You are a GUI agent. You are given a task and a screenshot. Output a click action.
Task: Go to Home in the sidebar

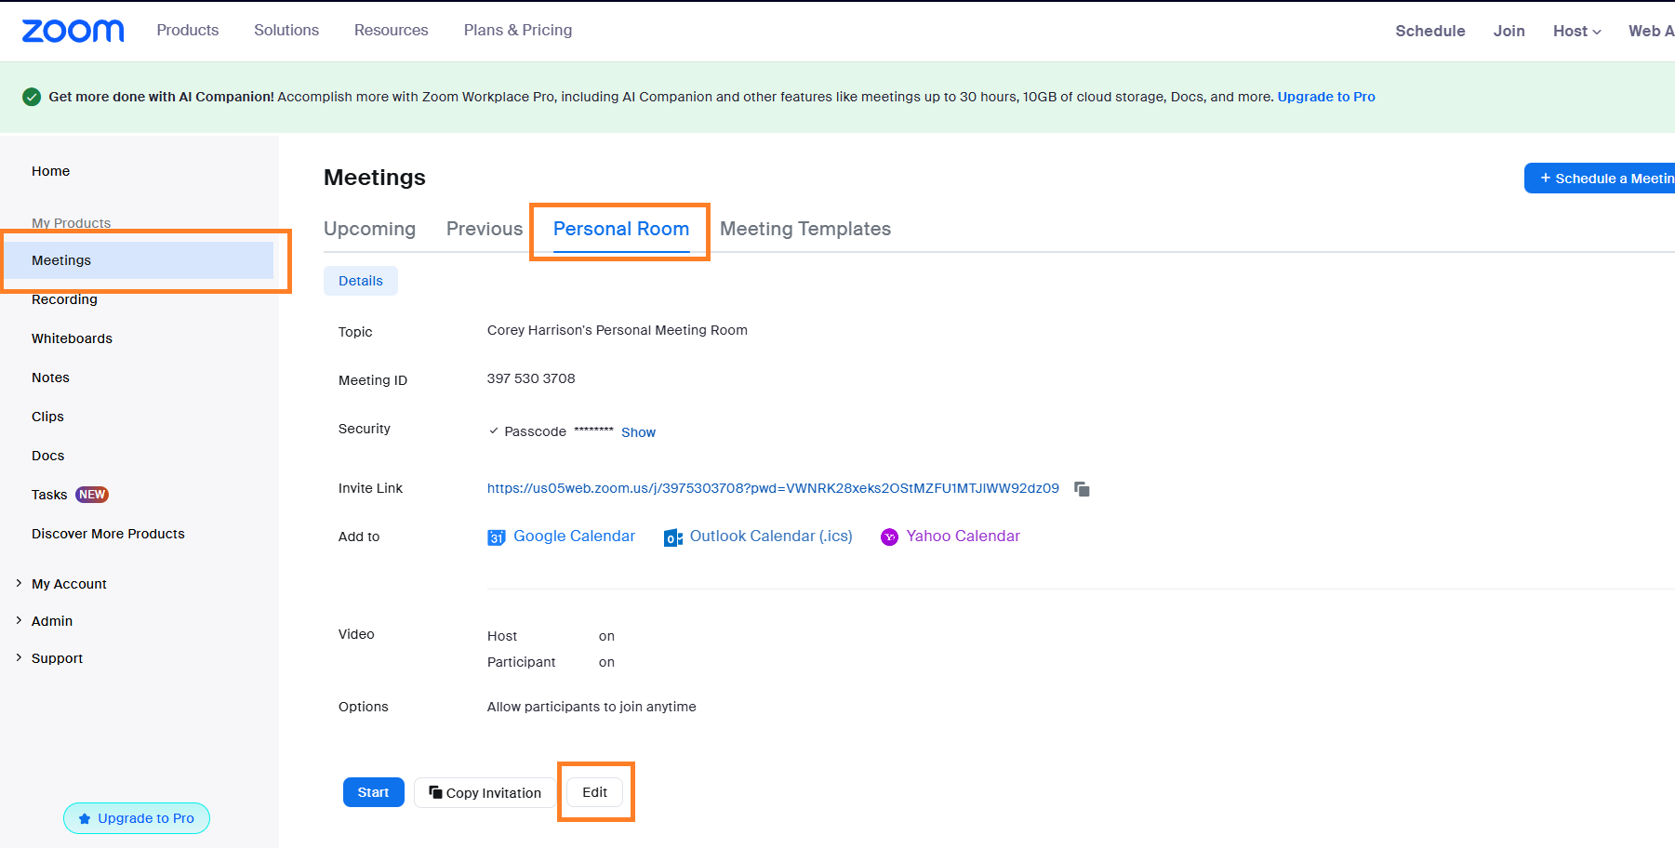tap(50, 171)
